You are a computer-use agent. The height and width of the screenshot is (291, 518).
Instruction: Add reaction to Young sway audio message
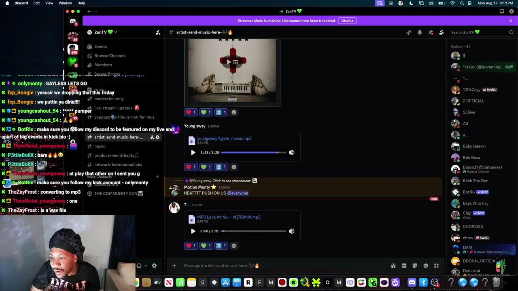pos(234,167)
